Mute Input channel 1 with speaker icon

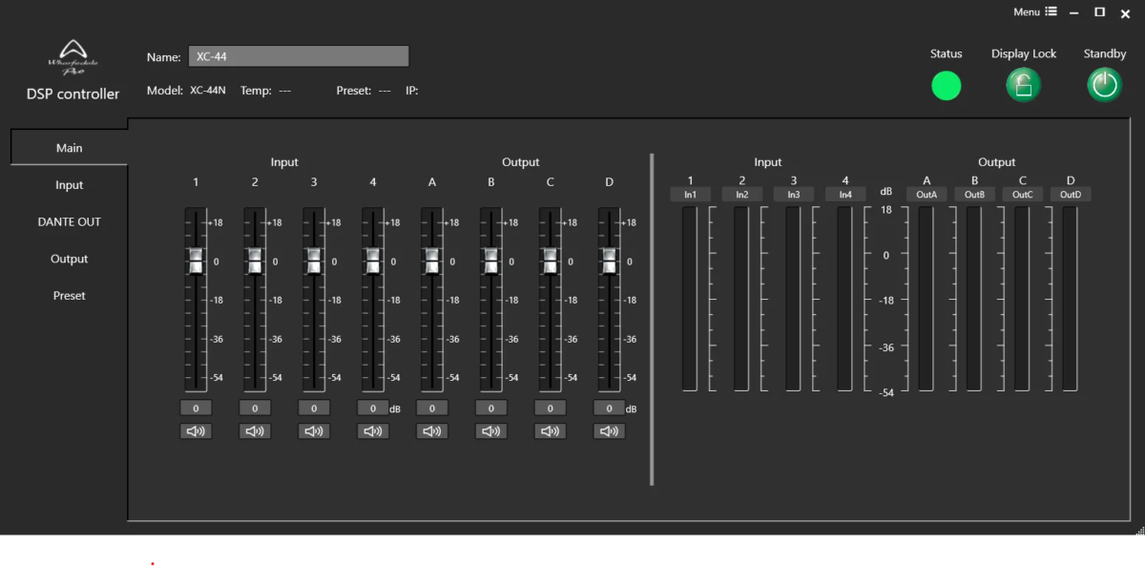coord(196,431)
